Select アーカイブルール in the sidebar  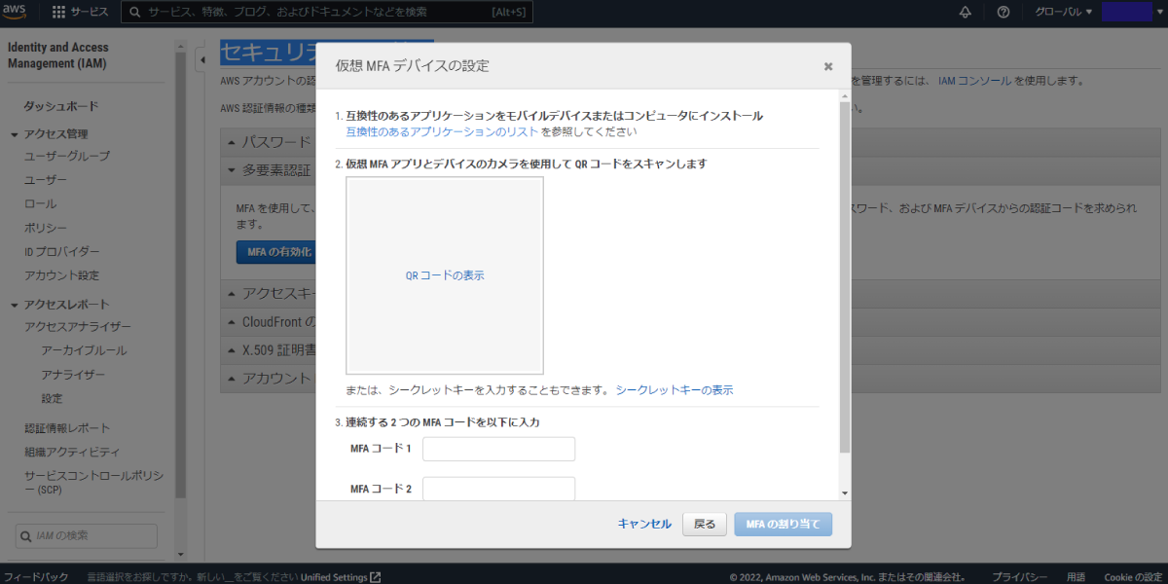[84, 350]
